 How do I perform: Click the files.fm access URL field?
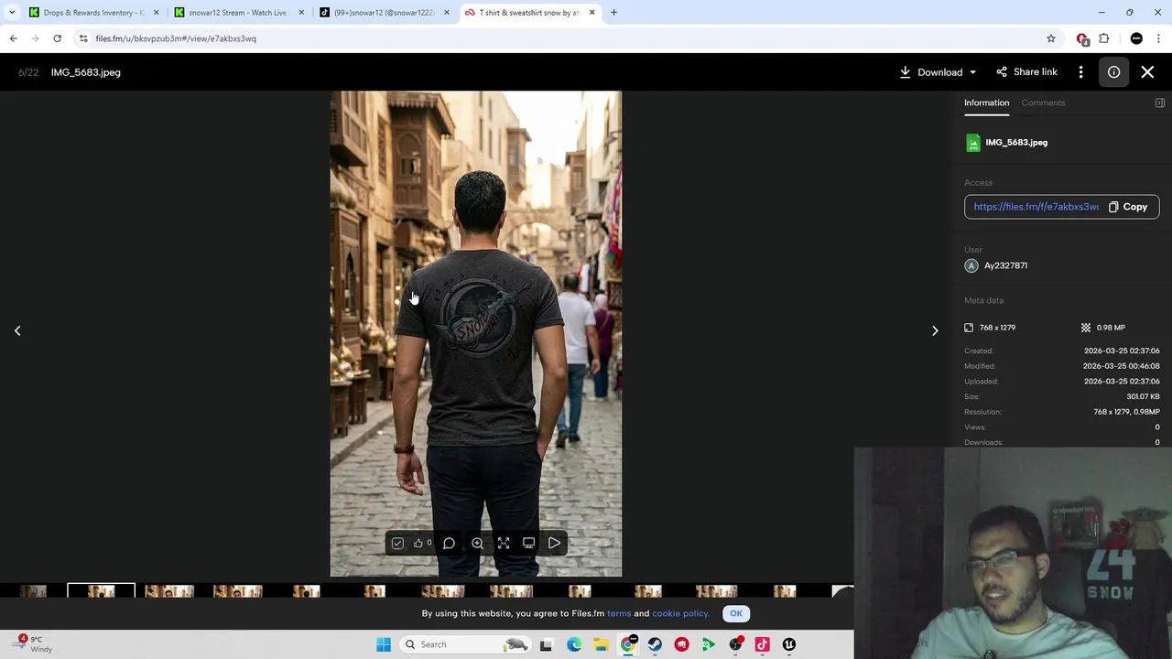tap(1035, 207)
